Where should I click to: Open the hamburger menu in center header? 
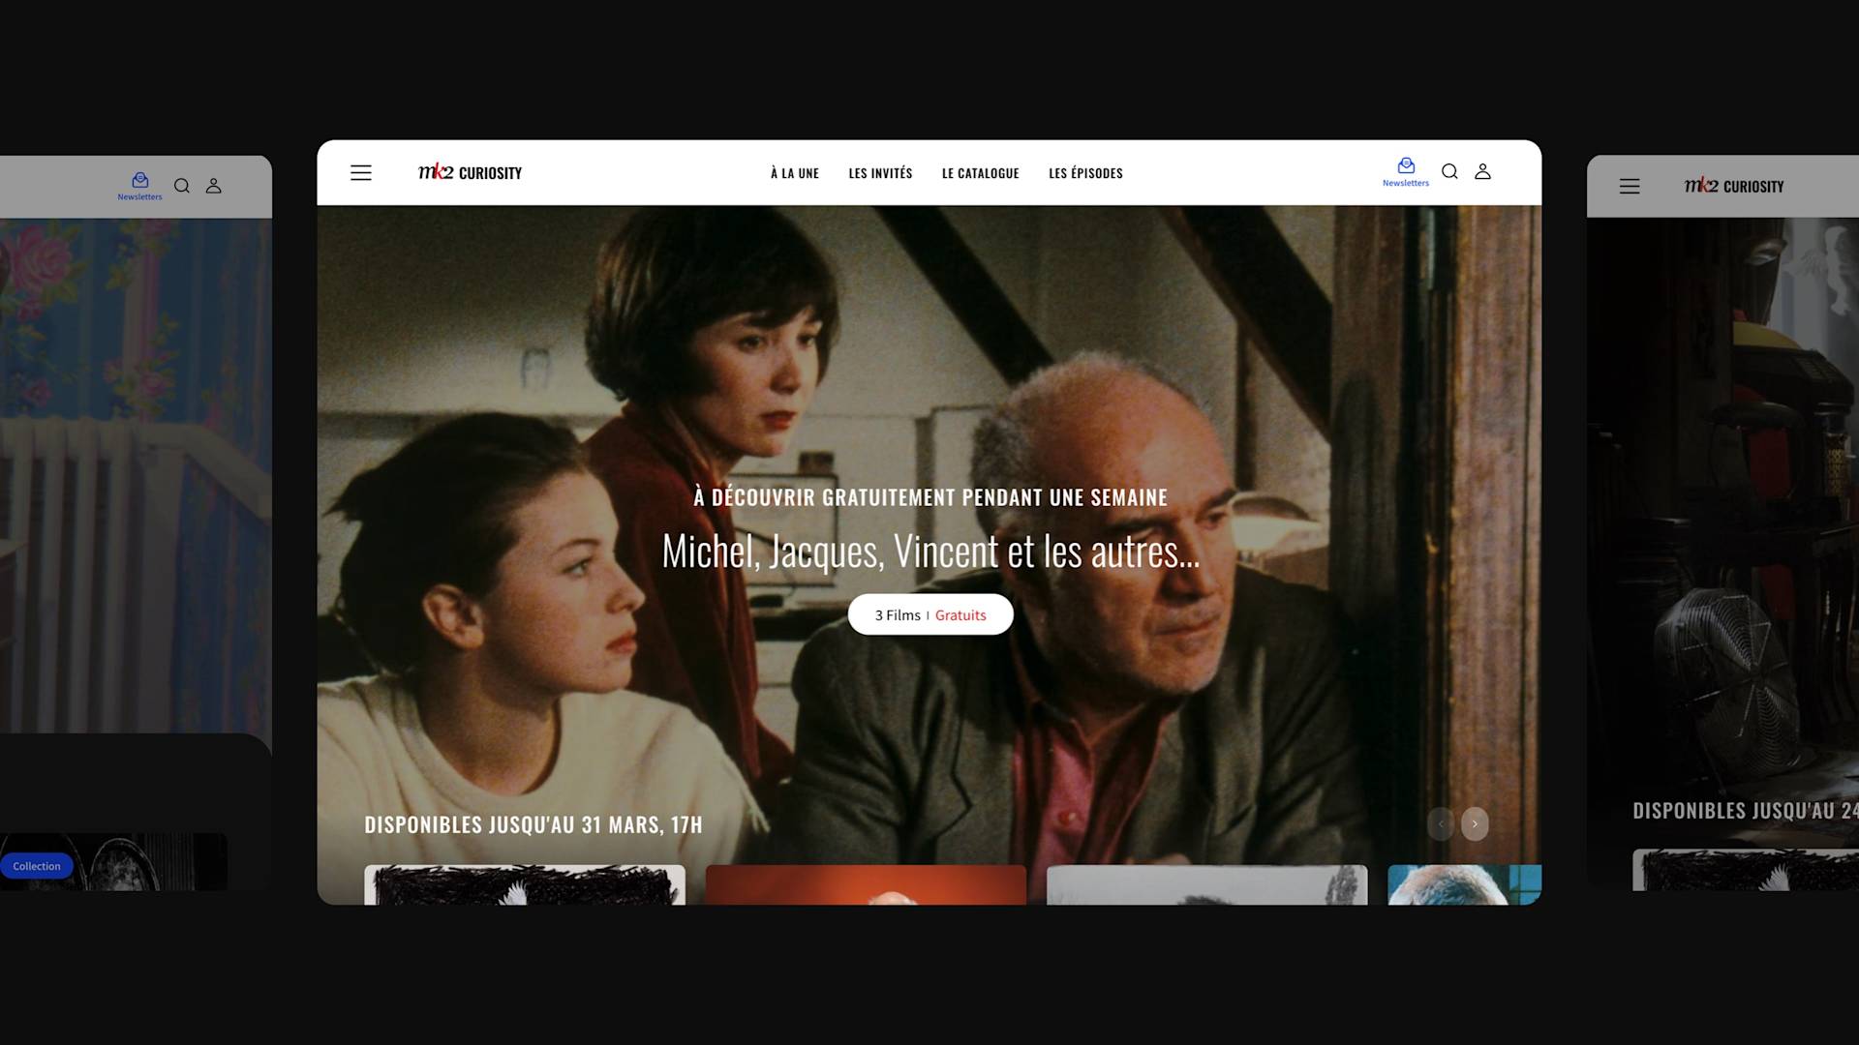click(x=360, y=173)
